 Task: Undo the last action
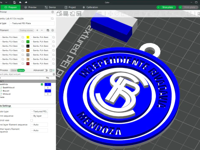click(x=20, y=2)
